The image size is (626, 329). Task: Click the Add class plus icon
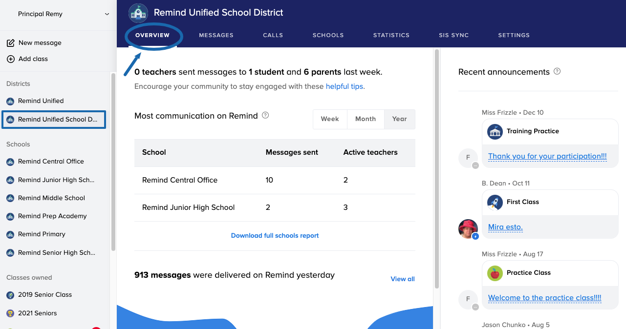10,59
